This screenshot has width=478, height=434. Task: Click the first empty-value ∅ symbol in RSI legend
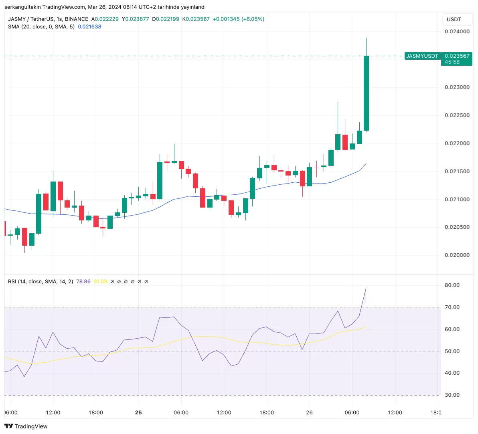tap(112, 282)
